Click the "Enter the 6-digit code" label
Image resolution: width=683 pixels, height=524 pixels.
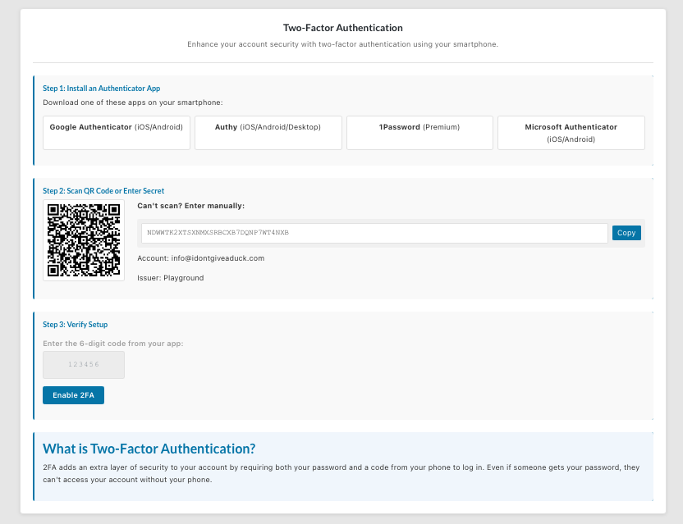point(112,343)
